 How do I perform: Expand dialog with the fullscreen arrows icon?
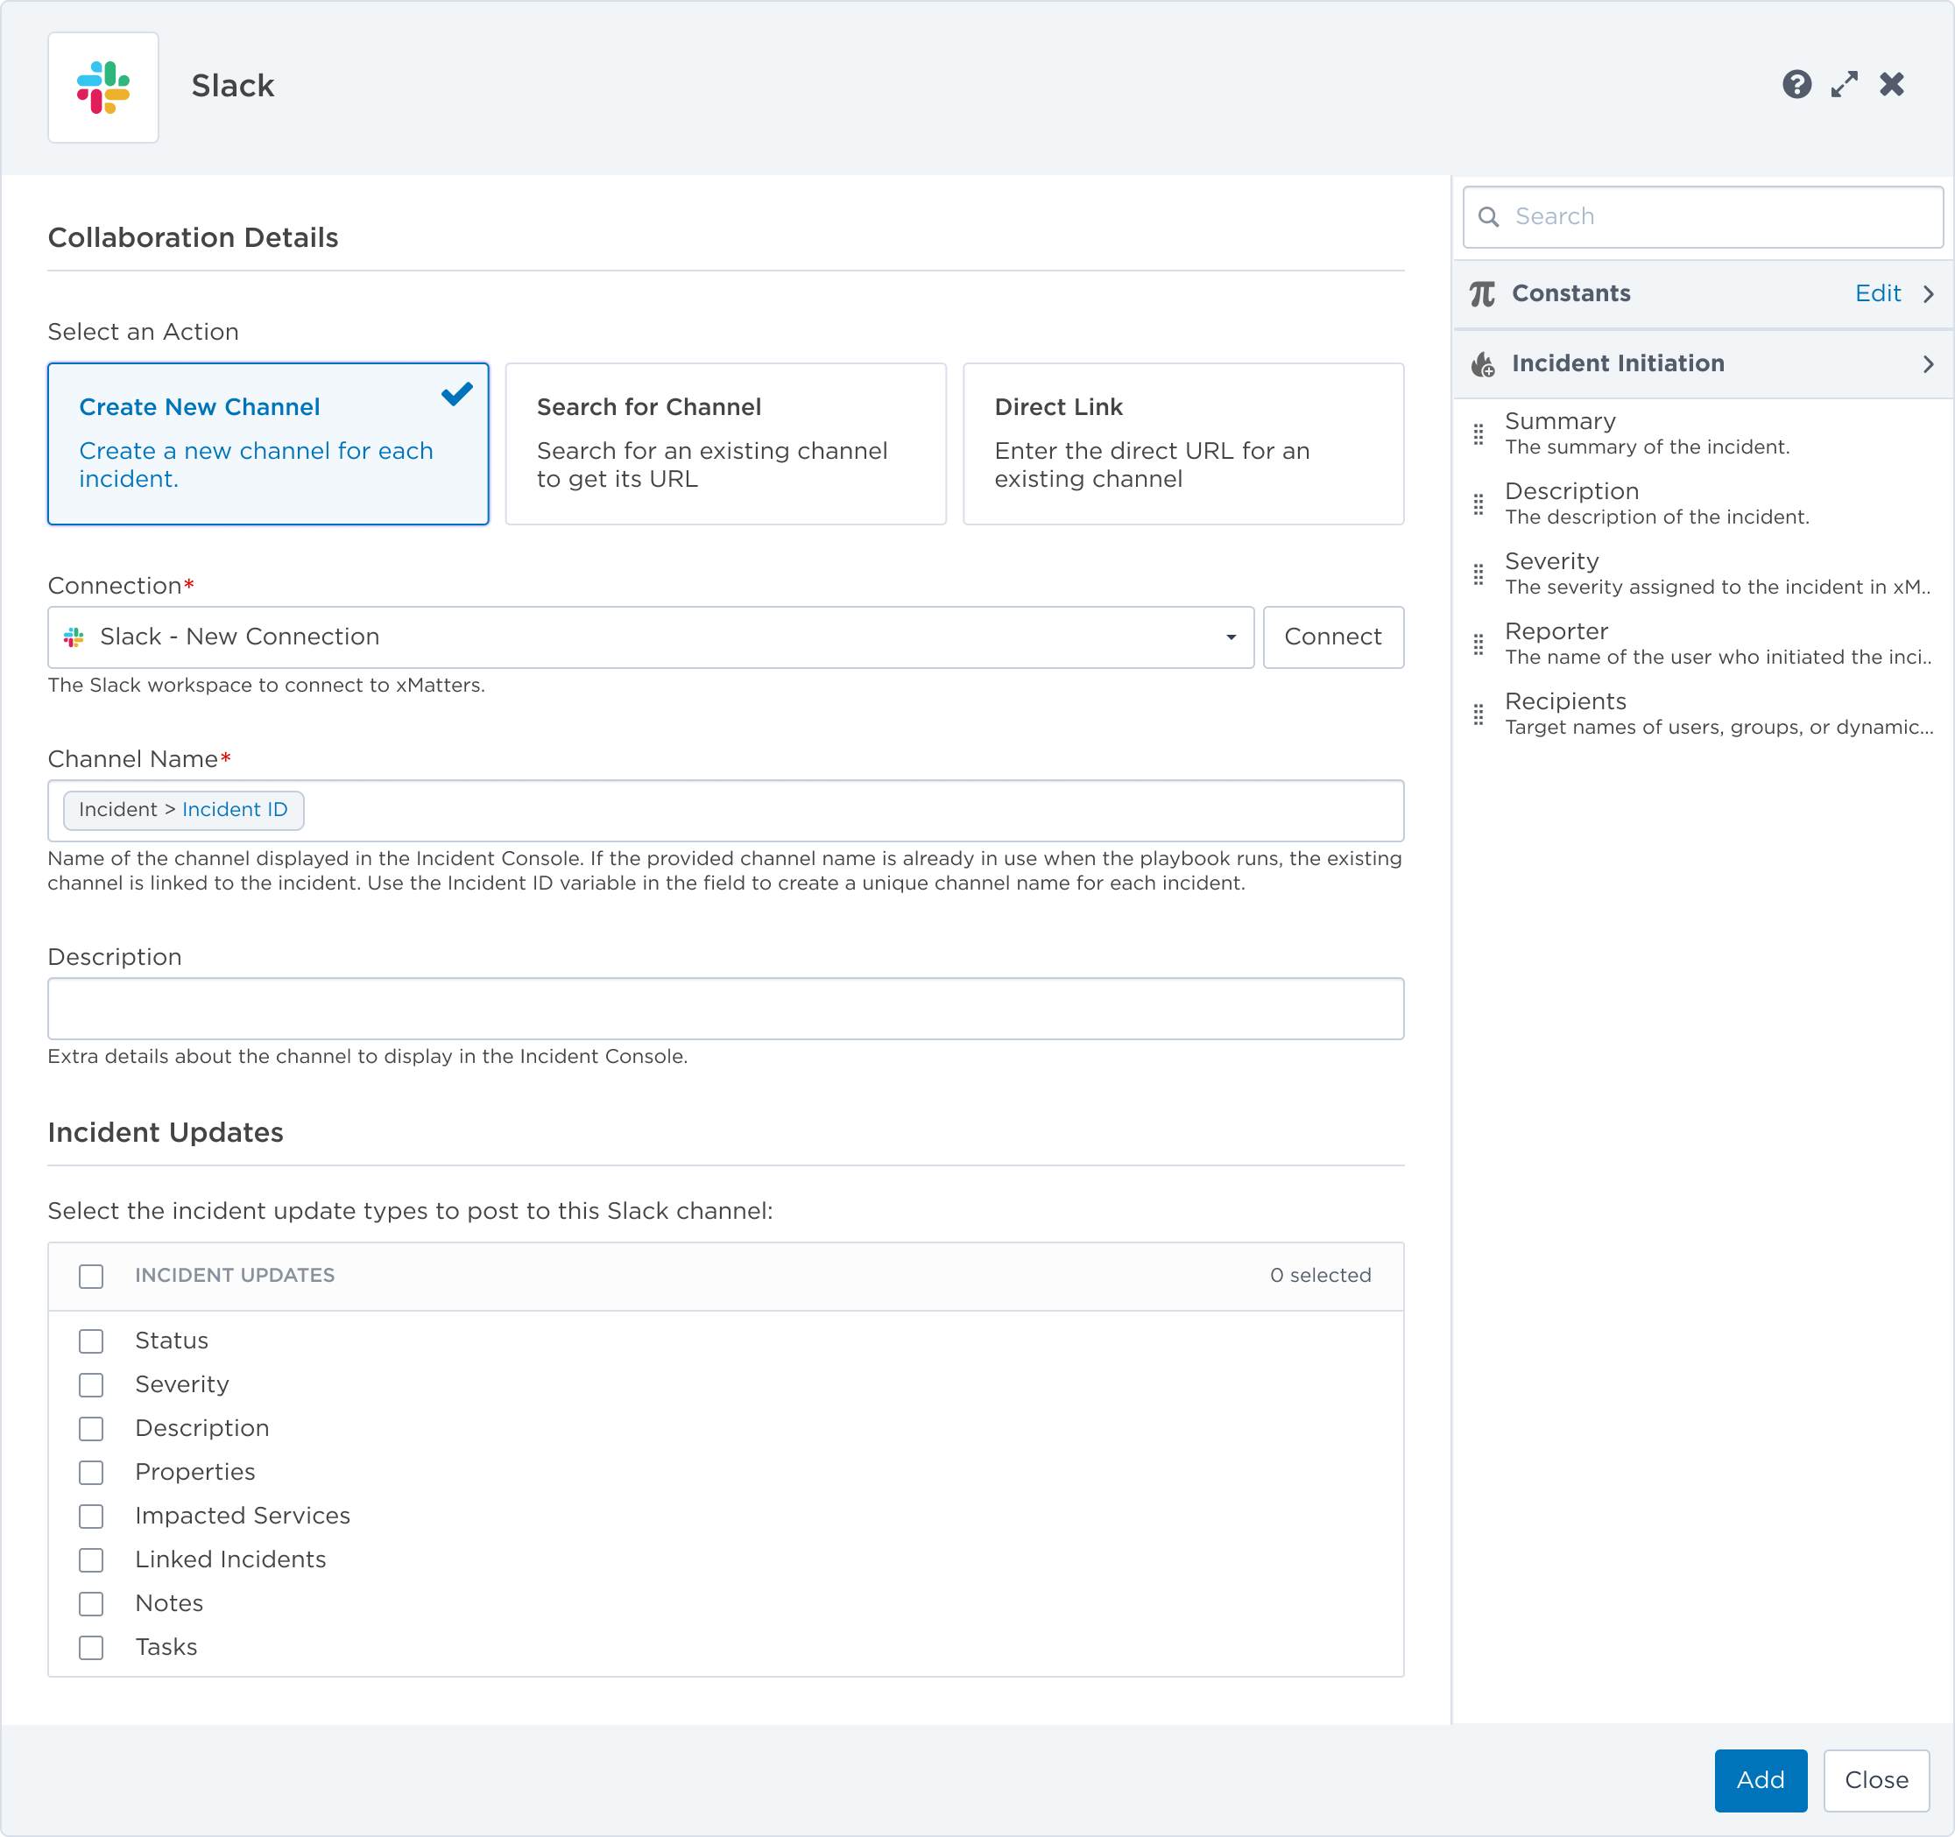(x=1844, y=85)
